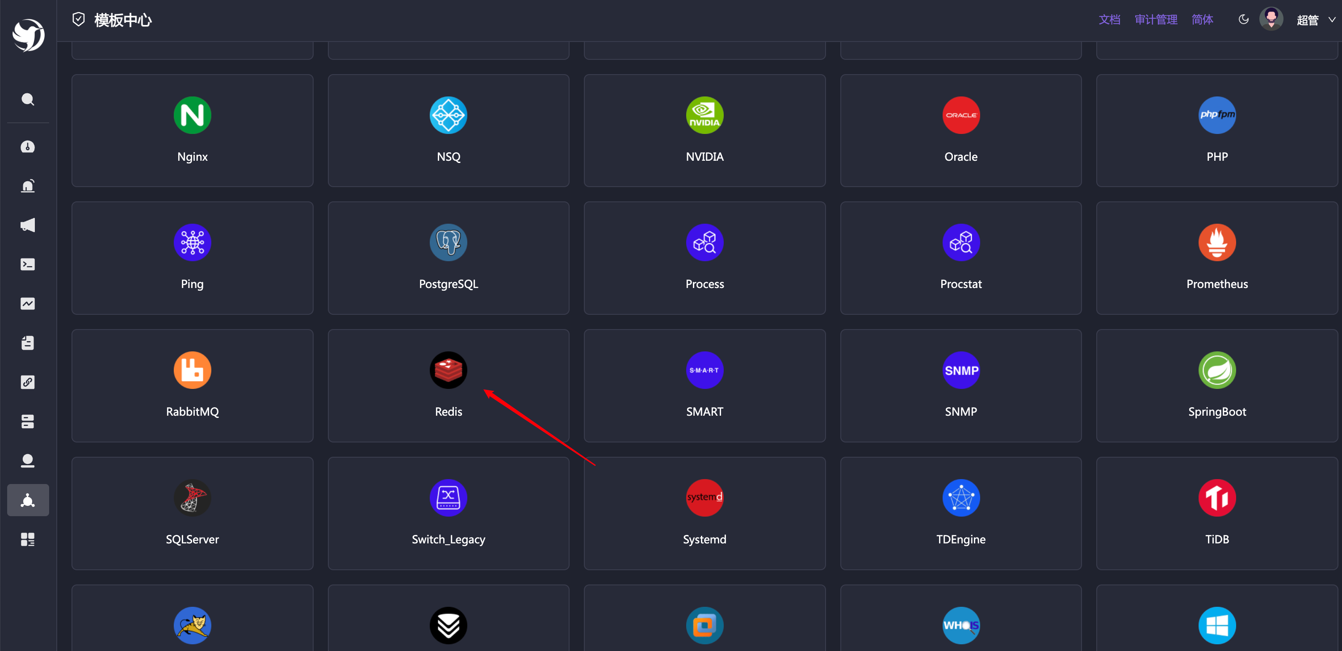Click the Nightingale logo at top left
This screenshot has height=651, width=1342.
point(28,35)
